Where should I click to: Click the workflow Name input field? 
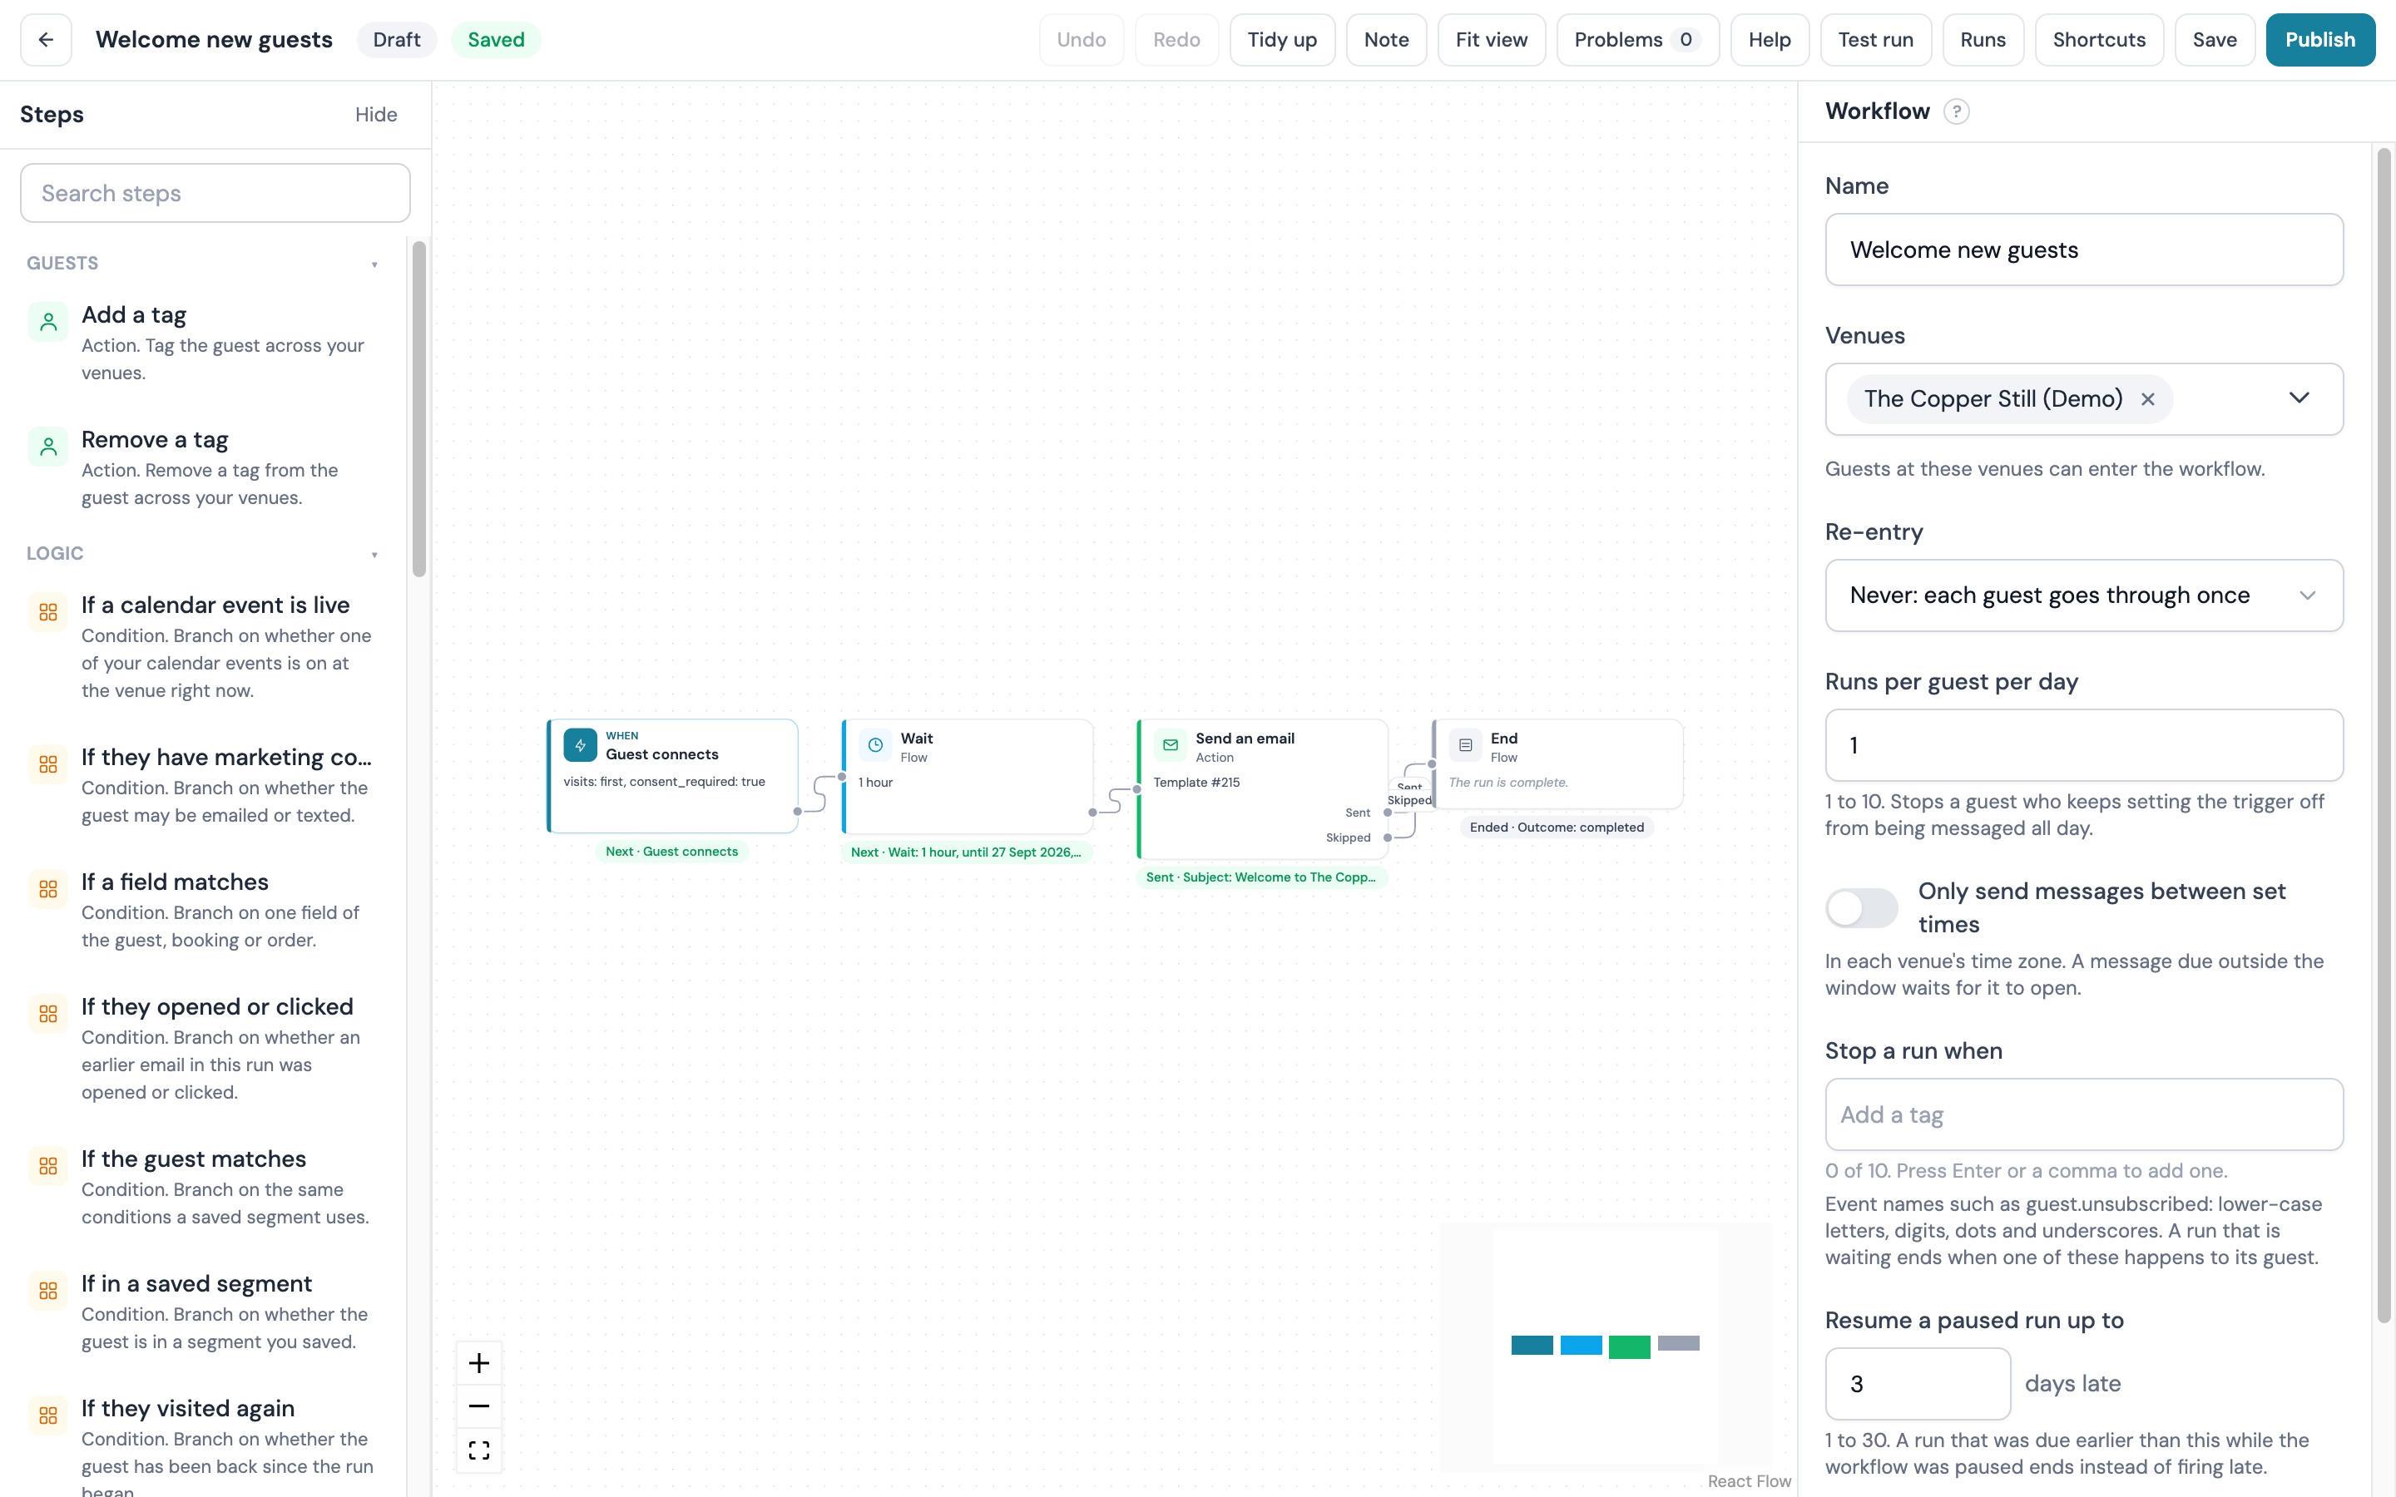2084,249
